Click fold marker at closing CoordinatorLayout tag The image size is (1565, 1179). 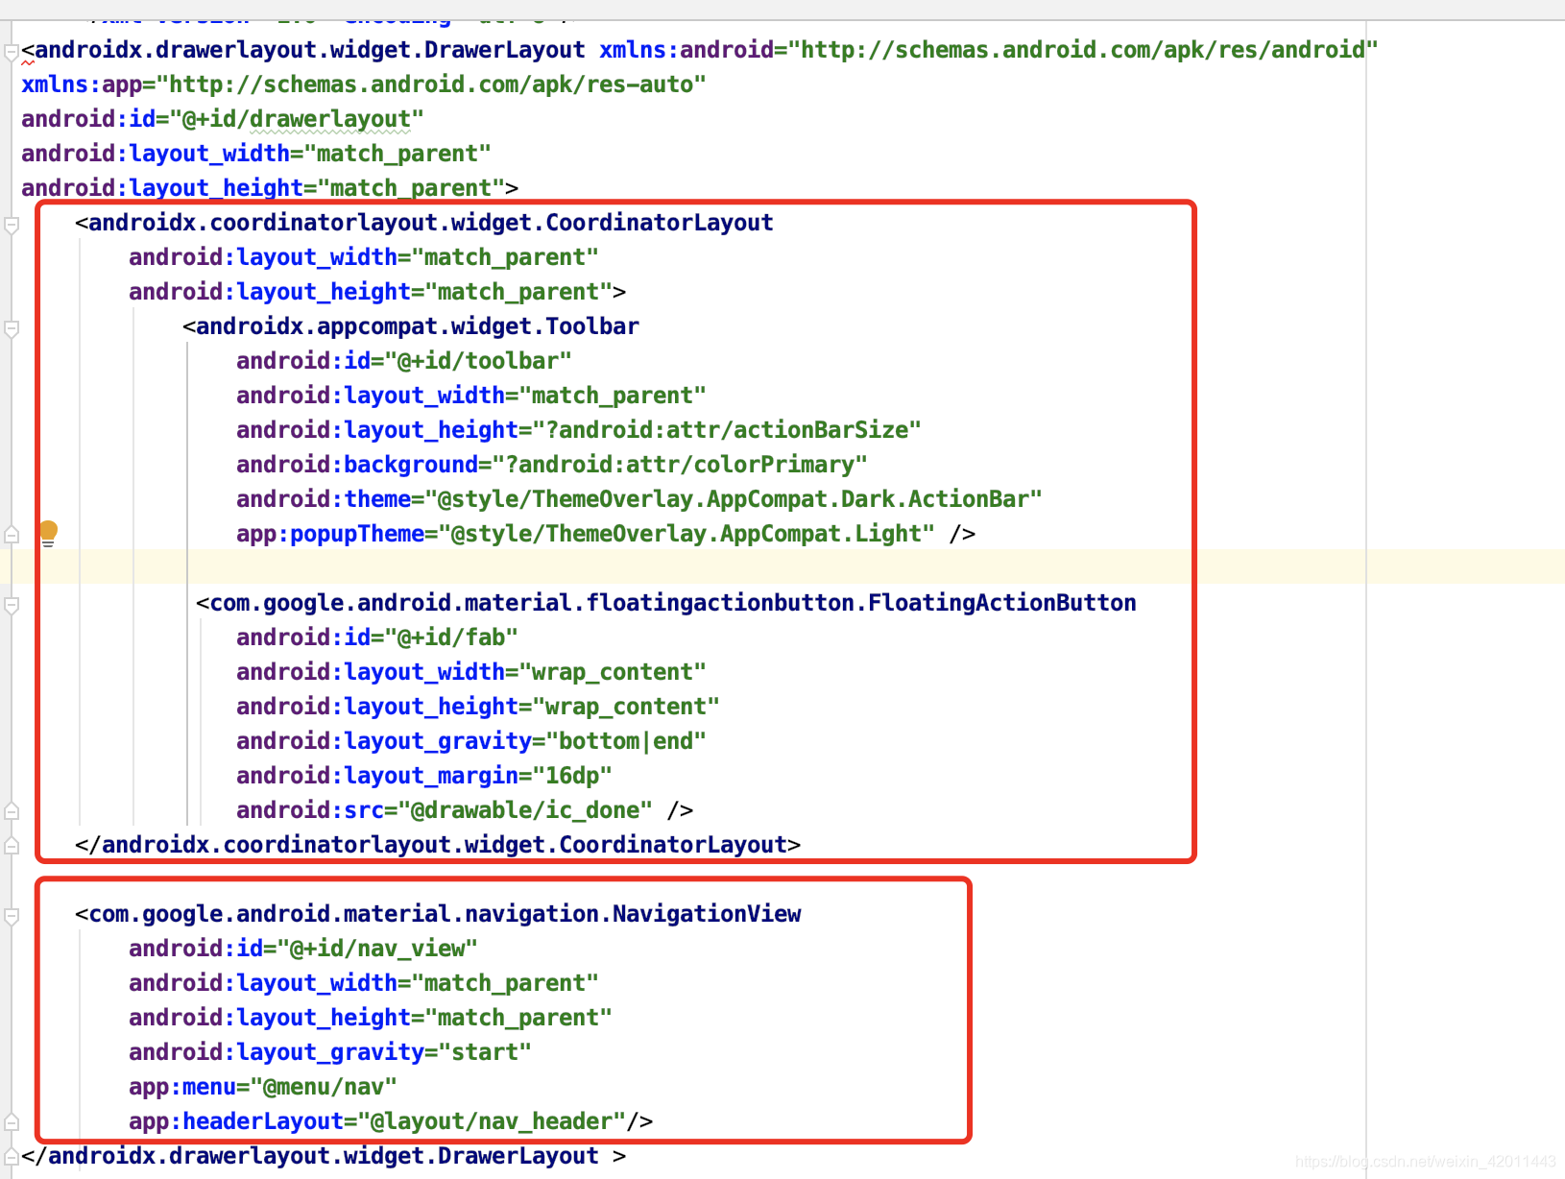click(12, 846)
